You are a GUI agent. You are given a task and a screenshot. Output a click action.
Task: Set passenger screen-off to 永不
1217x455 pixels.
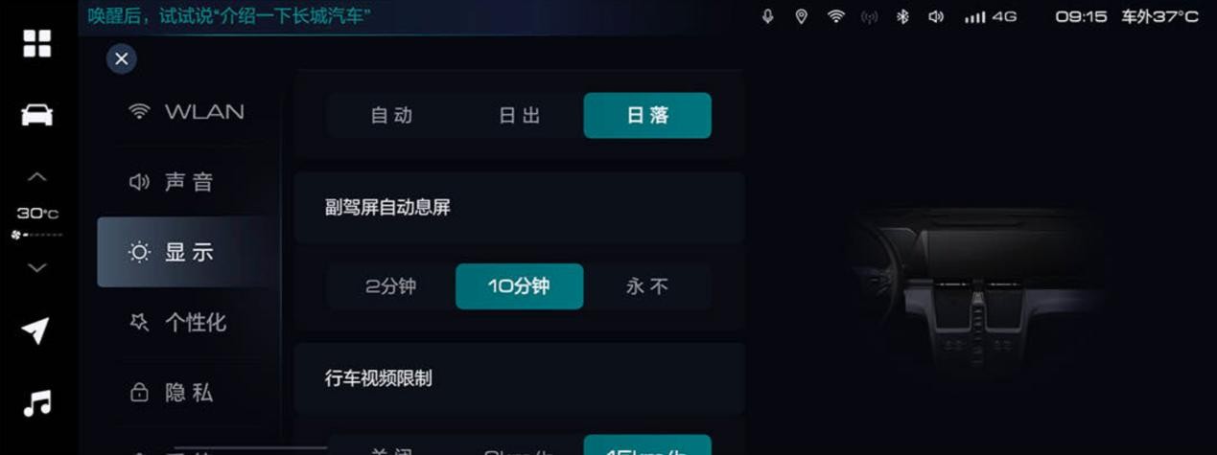647,286
